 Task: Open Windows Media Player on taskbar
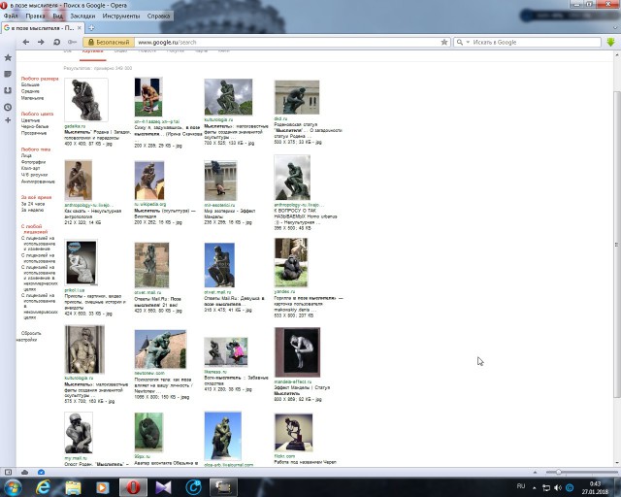point(103,487)
